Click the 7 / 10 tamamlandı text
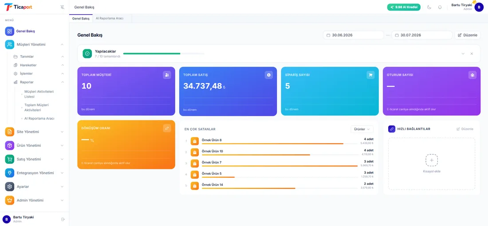The image size is (488, 226). pos(107,57)
